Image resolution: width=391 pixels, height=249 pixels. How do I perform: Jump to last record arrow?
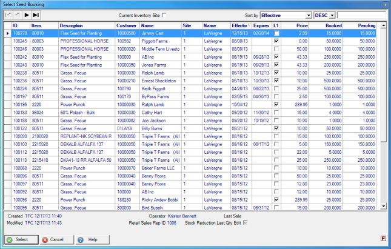click(36, 15)
